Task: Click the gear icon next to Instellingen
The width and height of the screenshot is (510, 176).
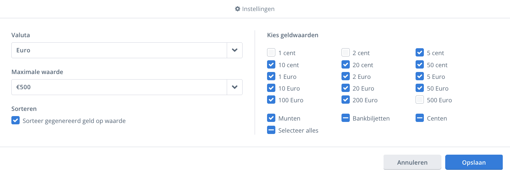Action: coord(237,9)
